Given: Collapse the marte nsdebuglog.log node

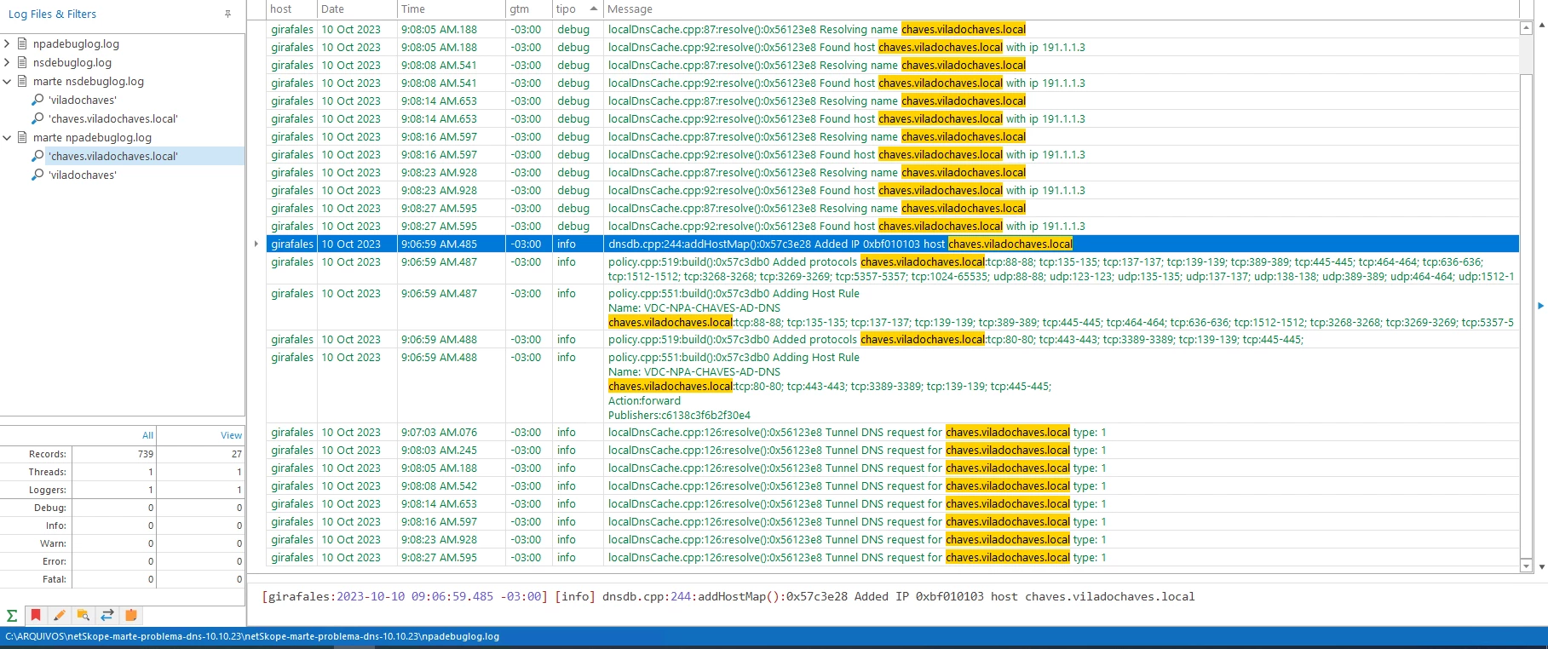Looking at the screenshot, I should pyautogui.click(x=7, y=81).
